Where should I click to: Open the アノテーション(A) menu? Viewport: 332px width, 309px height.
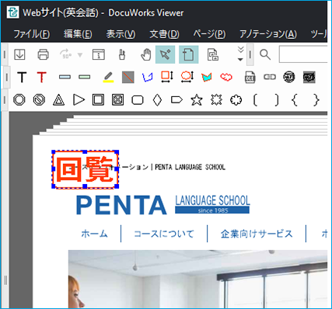click(268, 34)
